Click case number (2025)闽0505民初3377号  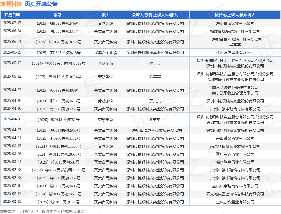58,31
